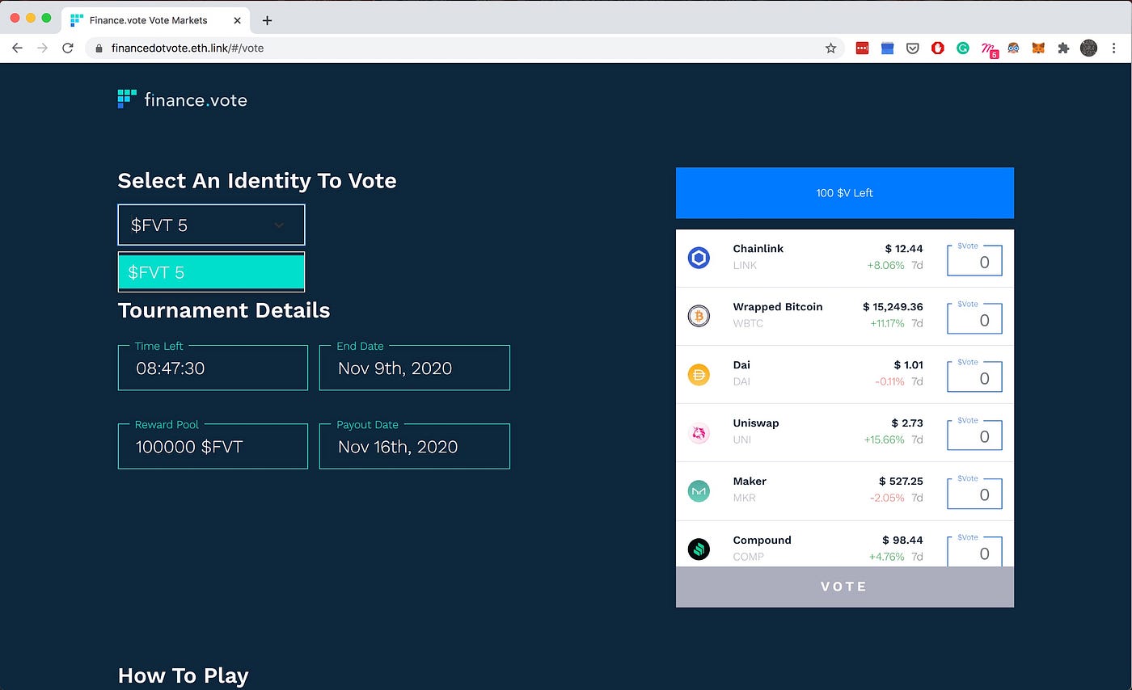Open the LastPass extension icon

pos(862,48)
